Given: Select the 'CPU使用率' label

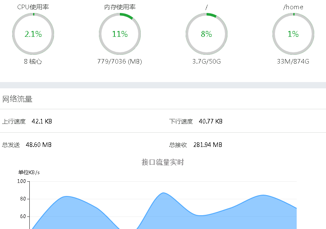Looking at the screenshot, I should tap(33, 7).
